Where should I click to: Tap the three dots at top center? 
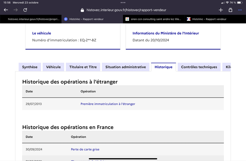tap(123, 2)
